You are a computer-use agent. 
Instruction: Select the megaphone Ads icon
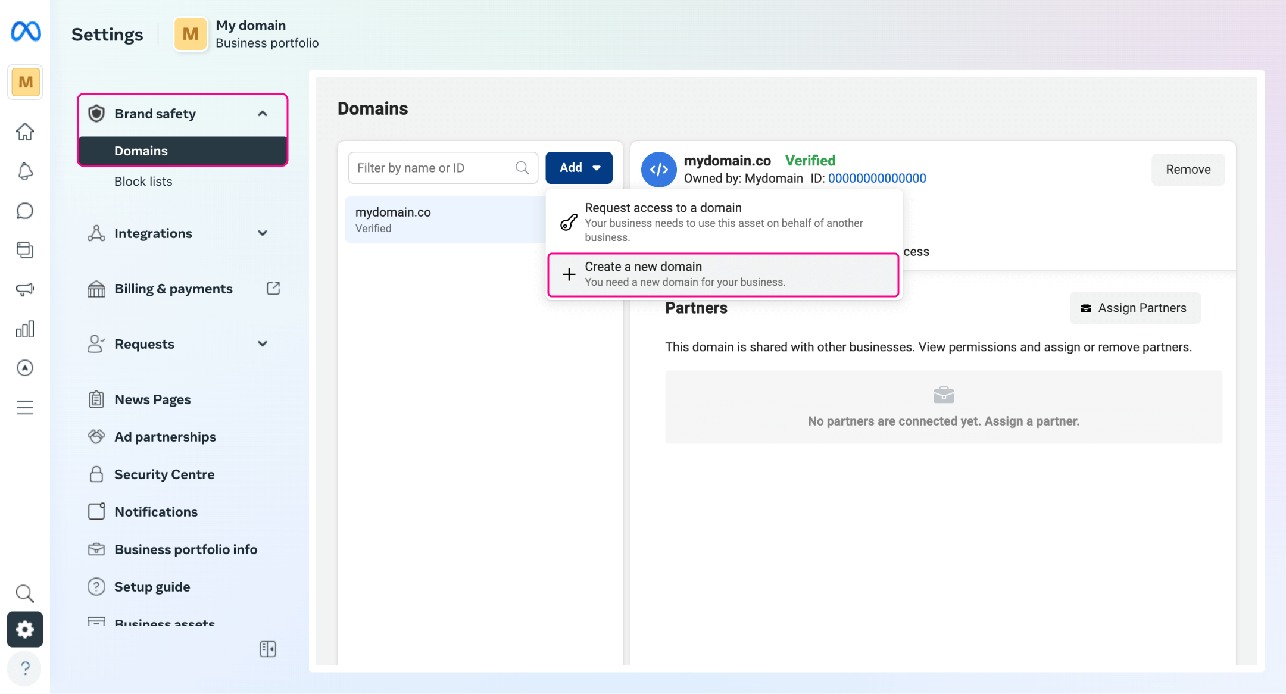25,290
